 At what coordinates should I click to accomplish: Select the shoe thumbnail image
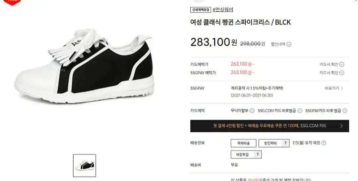point(85,165)
